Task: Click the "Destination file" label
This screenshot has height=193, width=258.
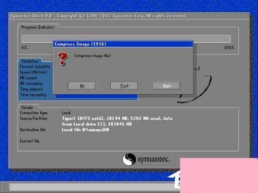Action: 33,130
